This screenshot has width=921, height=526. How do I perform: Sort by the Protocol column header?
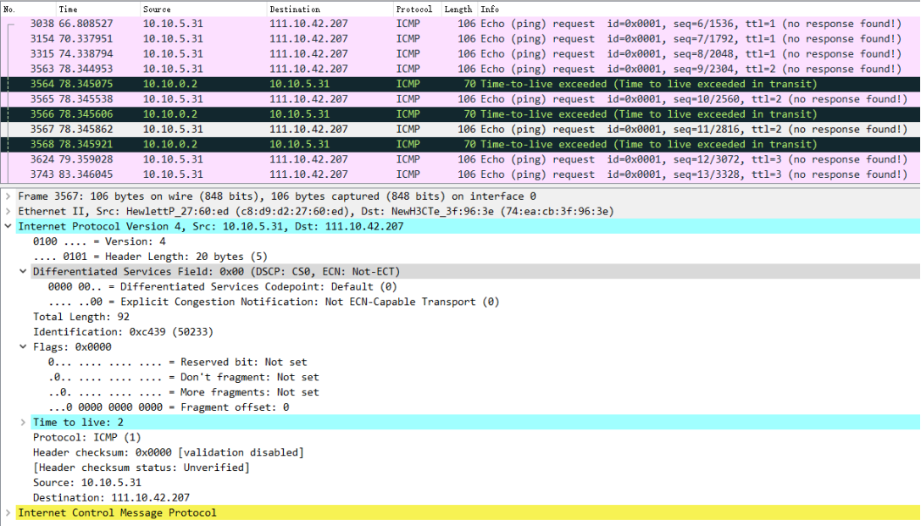point(417,8)
